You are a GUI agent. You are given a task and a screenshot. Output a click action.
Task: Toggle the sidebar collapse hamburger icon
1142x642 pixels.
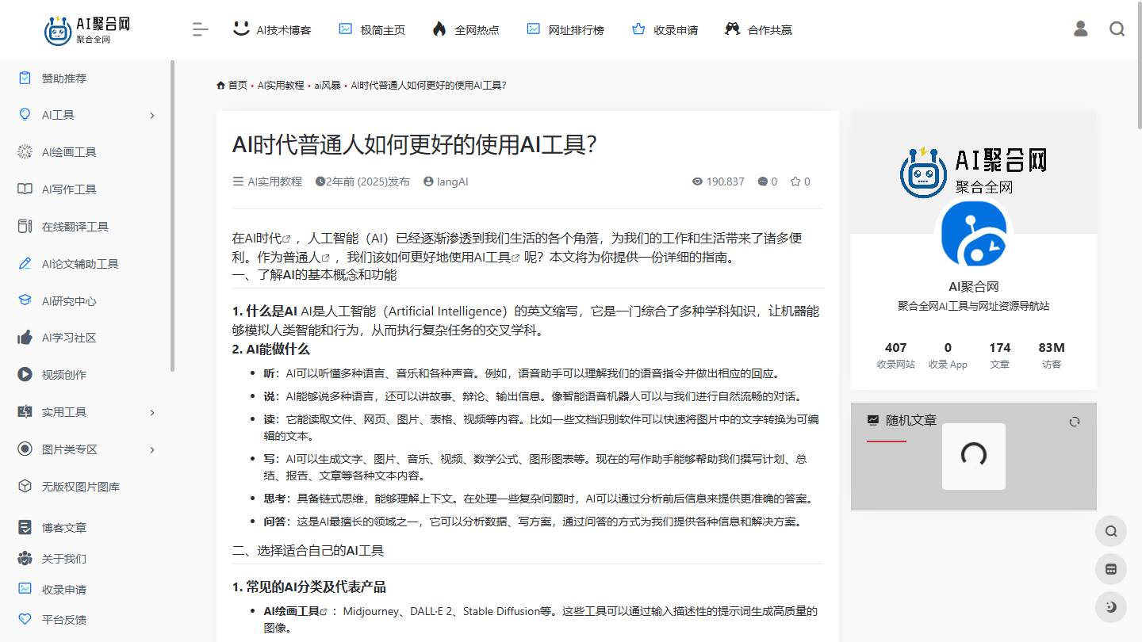[x=200, y=29]
